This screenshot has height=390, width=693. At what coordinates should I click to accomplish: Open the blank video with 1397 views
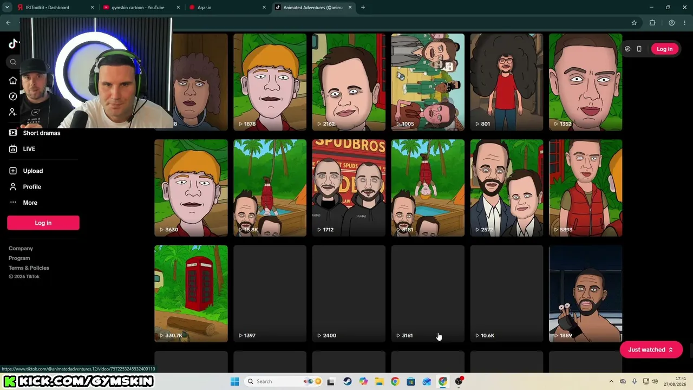tap(270, 294)
